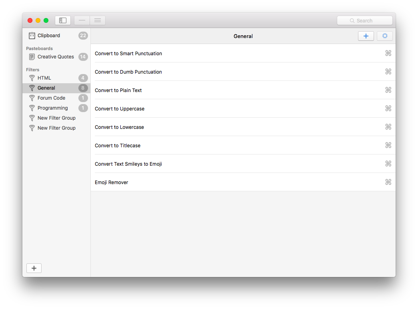Switch to expanded list view
The height and width of the screenshot is (309, 418).
coord(98,20)
